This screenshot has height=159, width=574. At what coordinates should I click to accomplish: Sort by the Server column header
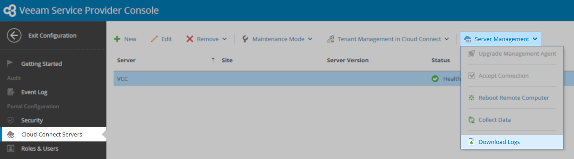(126, 60)
